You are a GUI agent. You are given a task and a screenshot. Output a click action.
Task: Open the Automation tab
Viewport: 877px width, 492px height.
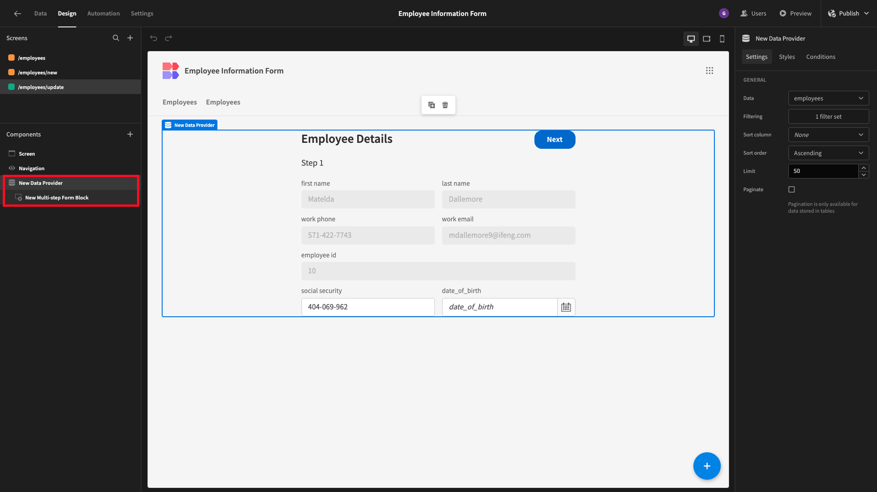pyautogui.click(x=104, y=13)
